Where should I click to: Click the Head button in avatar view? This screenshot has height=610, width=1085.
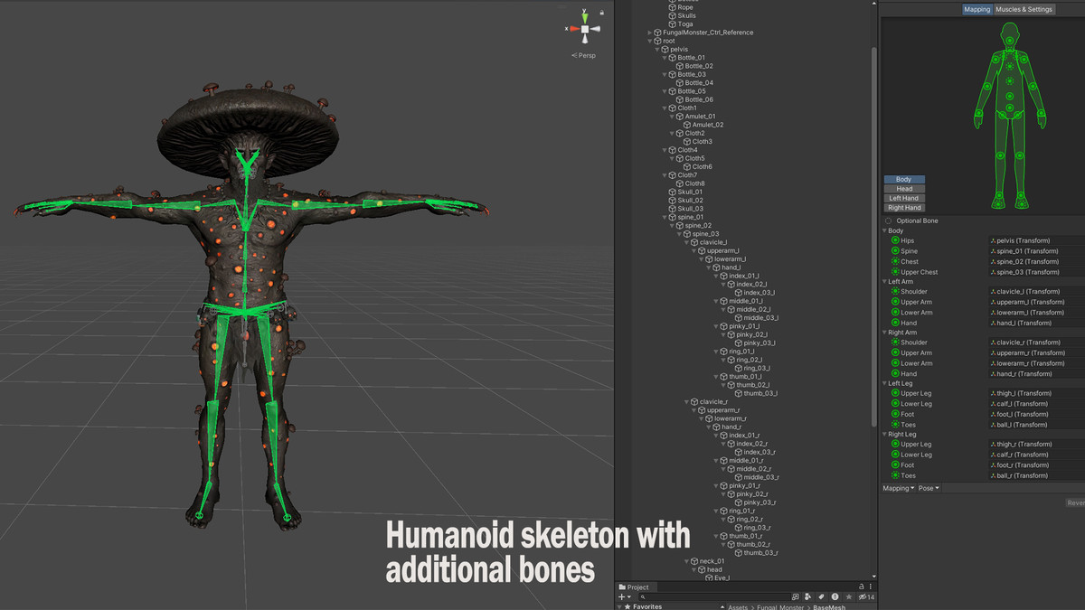pyautogui.click(x=904, y=189)
